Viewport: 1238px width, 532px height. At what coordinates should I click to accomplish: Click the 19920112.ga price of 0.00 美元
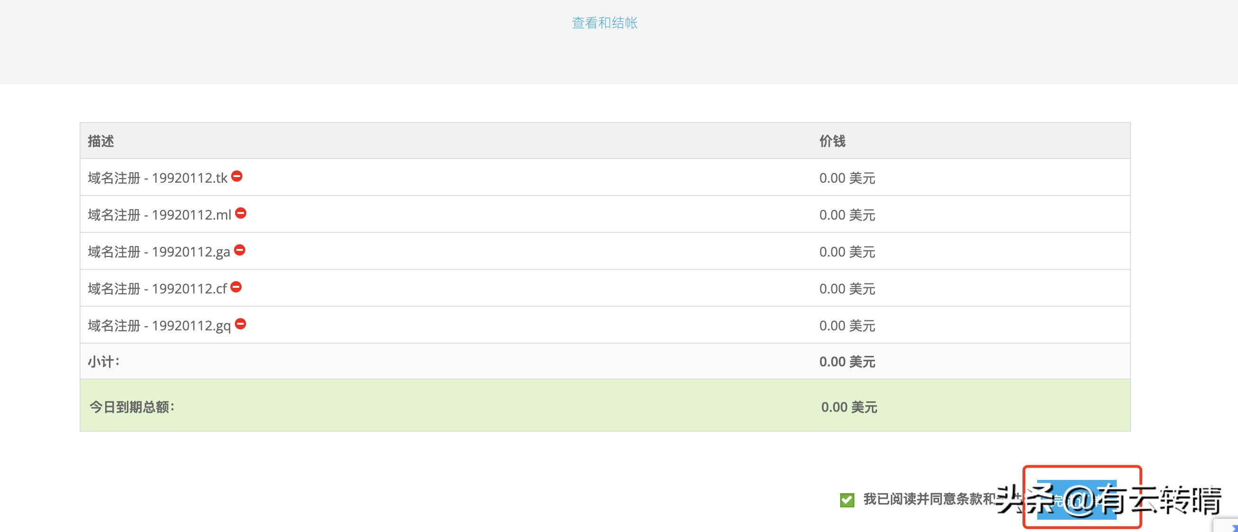pos(847,252)
